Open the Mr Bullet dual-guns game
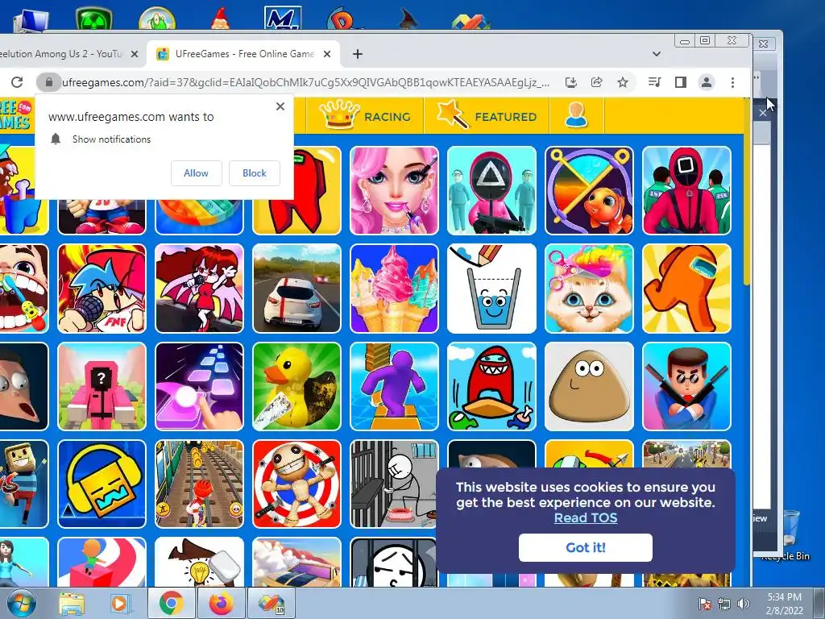Image resolution: width=825 pixels, height=619 pixels. click(x=686, y=386)
